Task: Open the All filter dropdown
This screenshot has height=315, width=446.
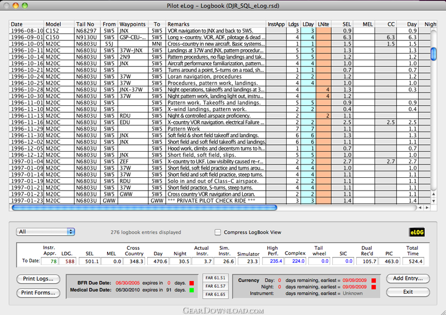Action: coord(46,231)
